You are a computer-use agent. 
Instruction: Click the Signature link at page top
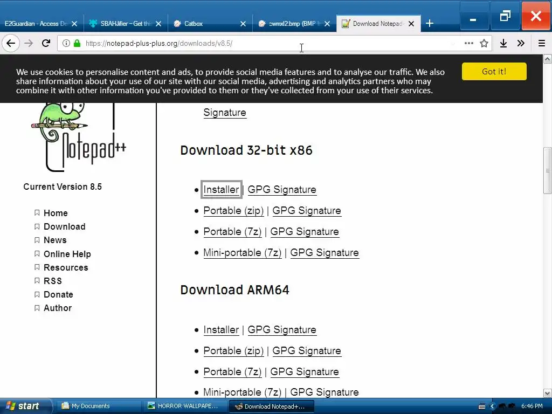coord(225,113)
